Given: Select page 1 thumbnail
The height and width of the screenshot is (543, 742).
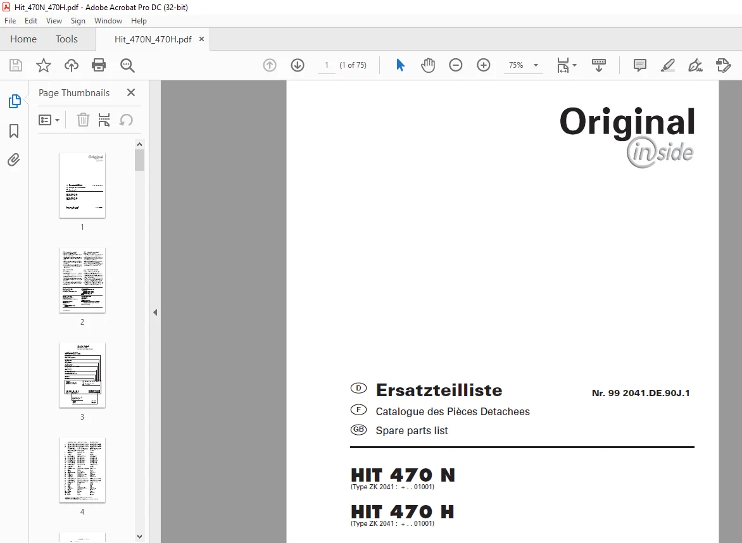Looking at the screenshot, I should (x=82, y=185).
